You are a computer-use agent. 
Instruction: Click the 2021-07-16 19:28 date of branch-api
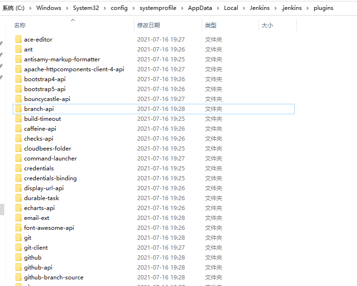point(161,109)
